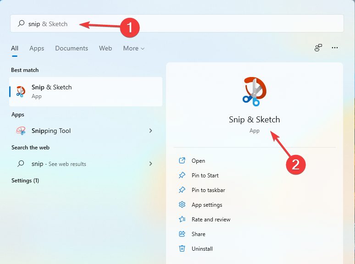Expand Snipping Tool result chevron
This screenshot has height=264, width=355.
click(x=151, y=131)
